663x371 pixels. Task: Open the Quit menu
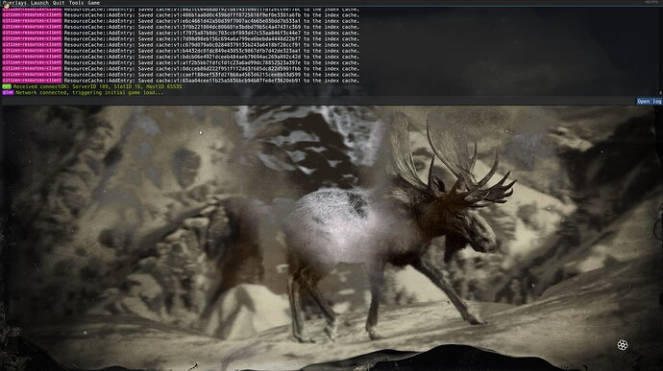[59, 3]
